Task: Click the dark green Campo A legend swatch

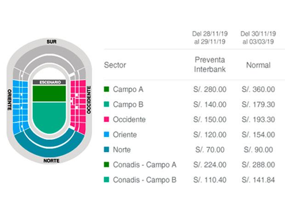Action: pyautogui.click(x=107, y=89)
